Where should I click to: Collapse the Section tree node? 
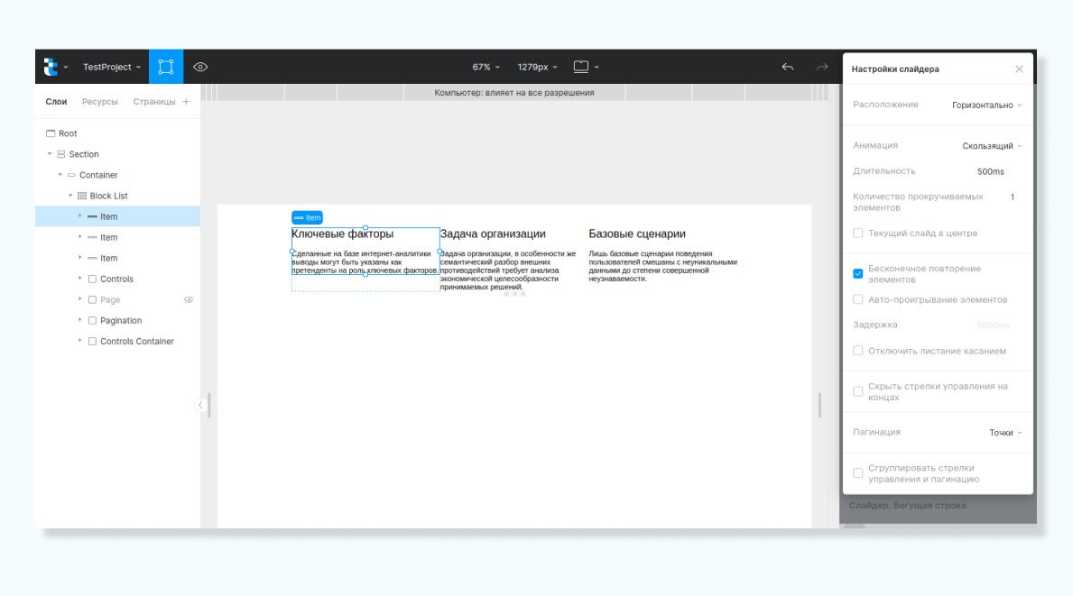(x=50, y=154)
